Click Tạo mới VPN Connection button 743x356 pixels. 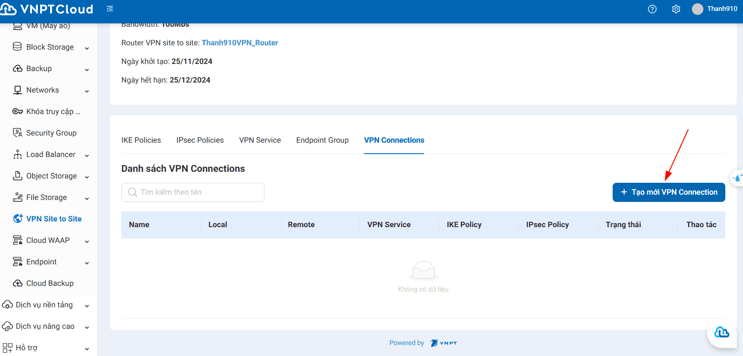click(669, 192)
